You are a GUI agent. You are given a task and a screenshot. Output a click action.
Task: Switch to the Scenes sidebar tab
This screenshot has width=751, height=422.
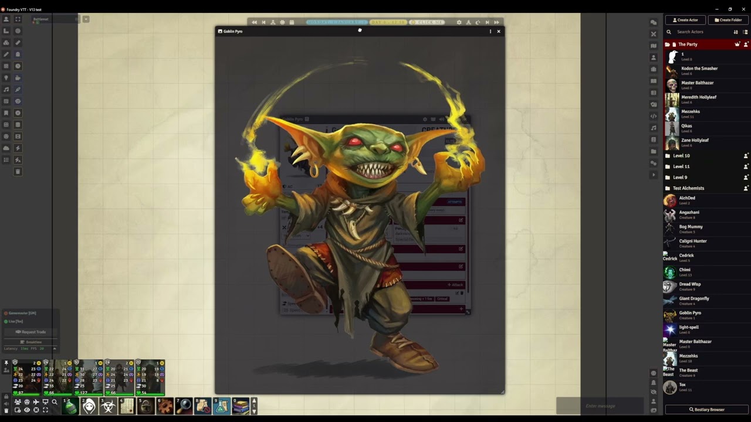coord(654,46)
